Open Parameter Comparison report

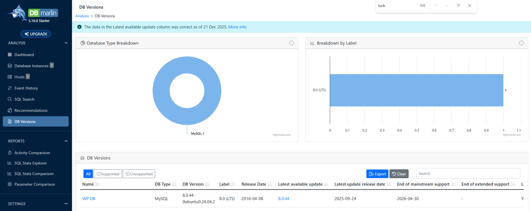click(35, 184)
